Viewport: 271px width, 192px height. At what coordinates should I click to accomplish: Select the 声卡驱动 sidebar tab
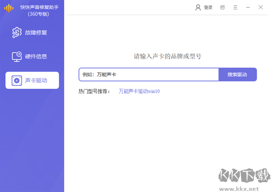32,80
